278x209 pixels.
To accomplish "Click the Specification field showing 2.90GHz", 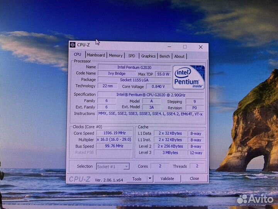I will pyautogui.click(x=151, y=95).
